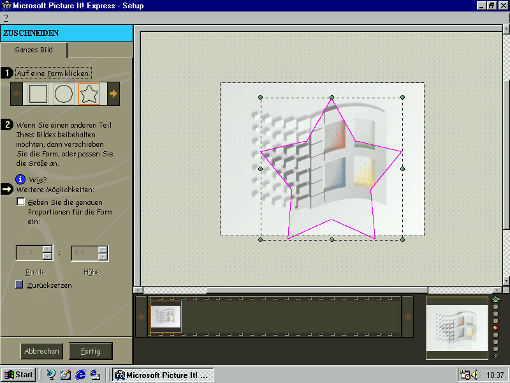Screen dimensions: 510x383
Task: Click the small green zoom-out double arrow
Action: coord(496,356)
